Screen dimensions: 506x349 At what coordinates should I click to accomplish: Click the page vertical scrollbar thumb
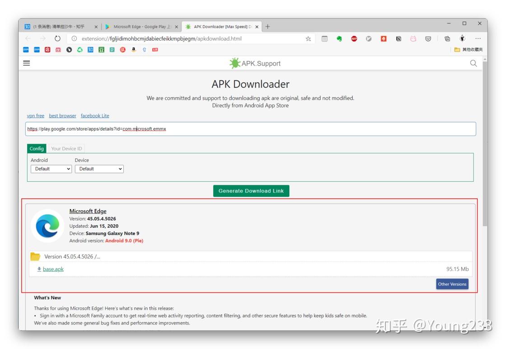tap(485, 144)
